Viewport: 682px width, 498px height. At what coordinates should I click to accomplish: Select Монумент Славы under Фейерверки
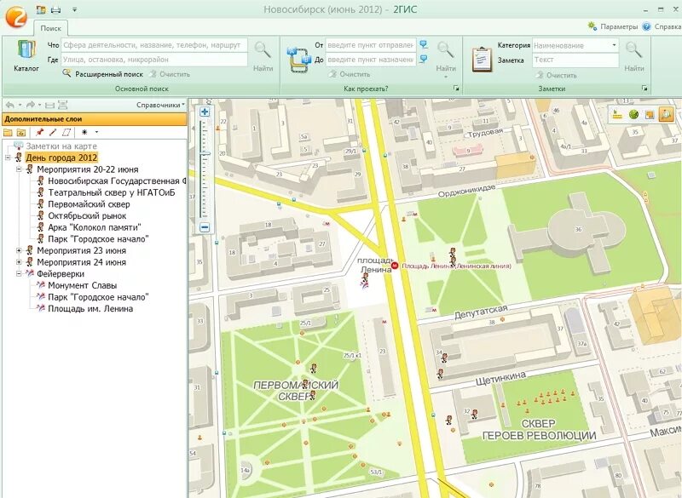pyautogui.click(x=82, y=286)
